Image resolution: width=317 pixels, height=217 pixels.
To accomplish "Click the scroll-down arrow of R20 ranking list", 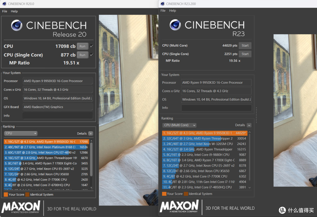I will point(91,187).
